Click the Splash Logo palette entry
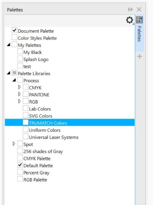 coord(36,60)
